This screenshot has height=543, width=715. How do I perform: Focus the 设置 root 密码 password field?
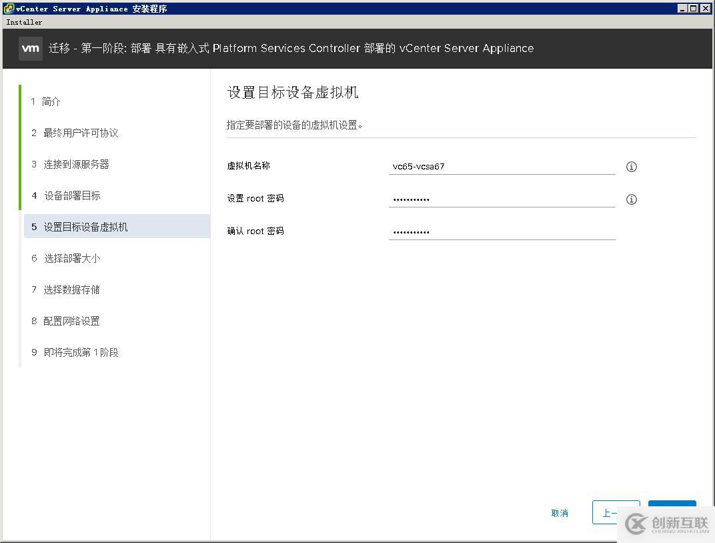(502, 199)
